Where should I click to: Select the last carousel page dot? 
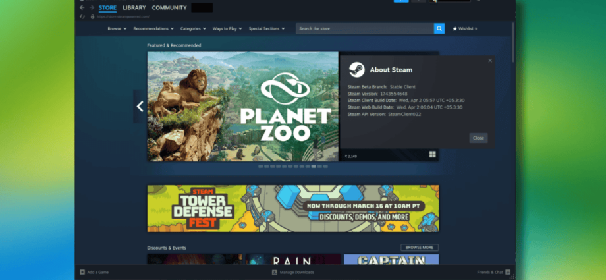tap(325, 166)
